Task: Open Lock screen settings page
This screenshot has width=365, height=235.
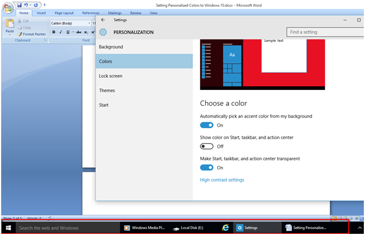Action: point(144,76)
